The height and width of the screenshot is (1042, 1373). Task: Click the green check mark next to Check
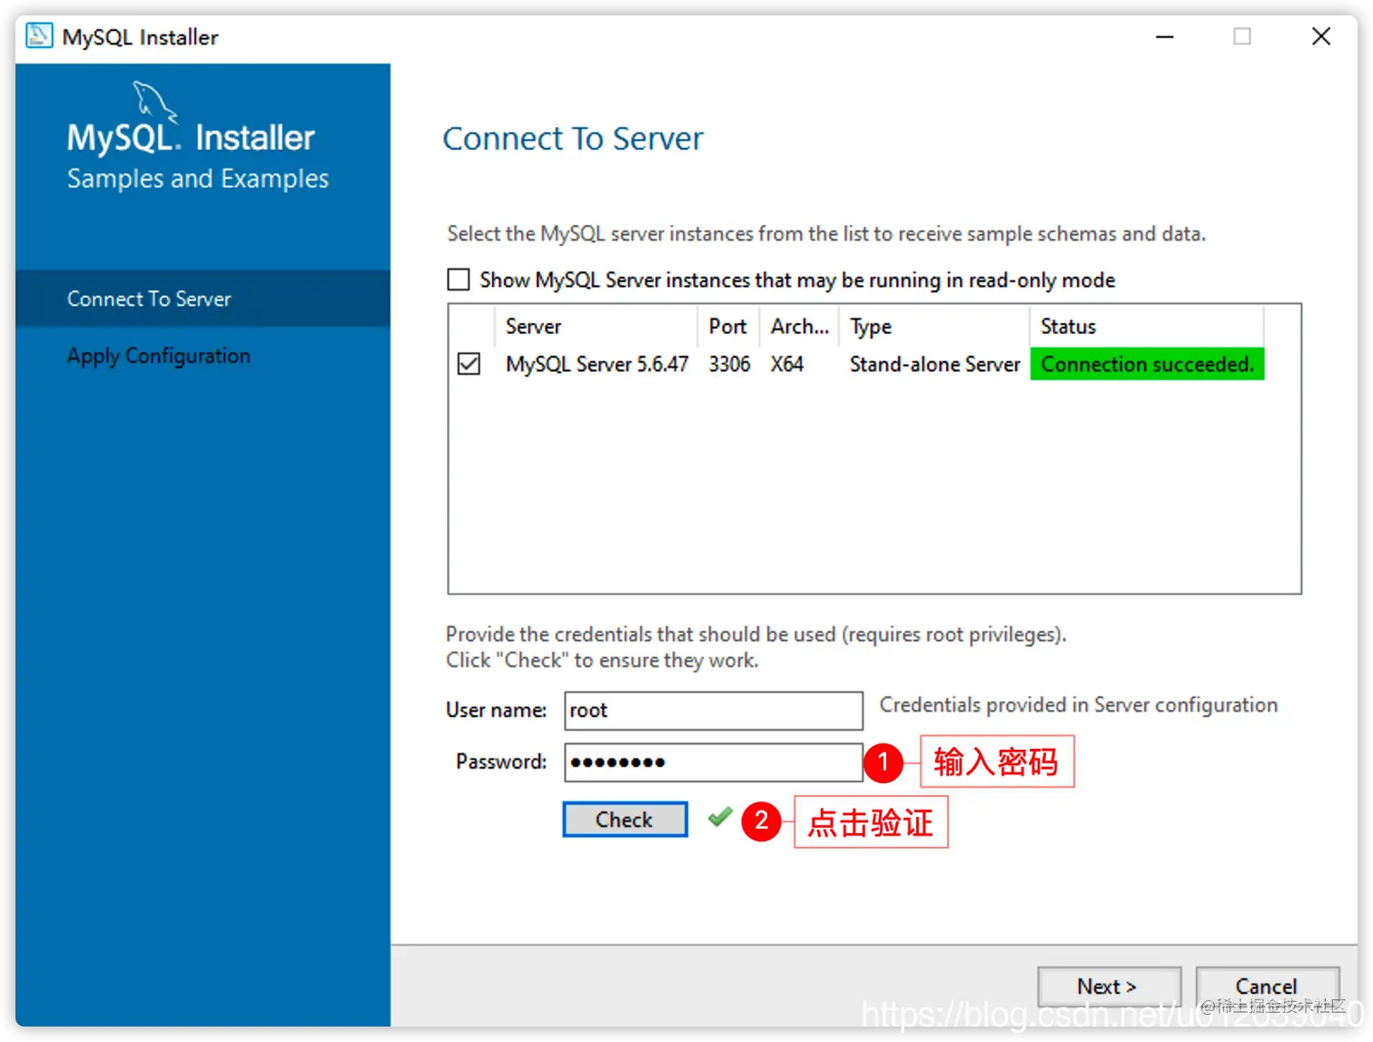(720, 818)
